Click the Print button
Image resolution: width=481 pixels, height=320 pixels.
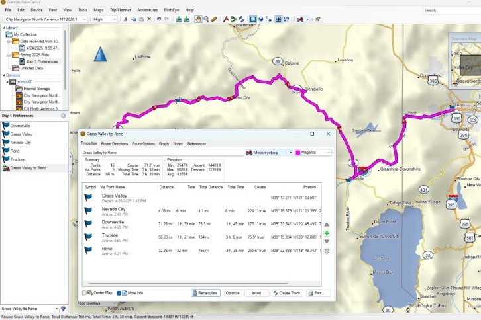319,293
